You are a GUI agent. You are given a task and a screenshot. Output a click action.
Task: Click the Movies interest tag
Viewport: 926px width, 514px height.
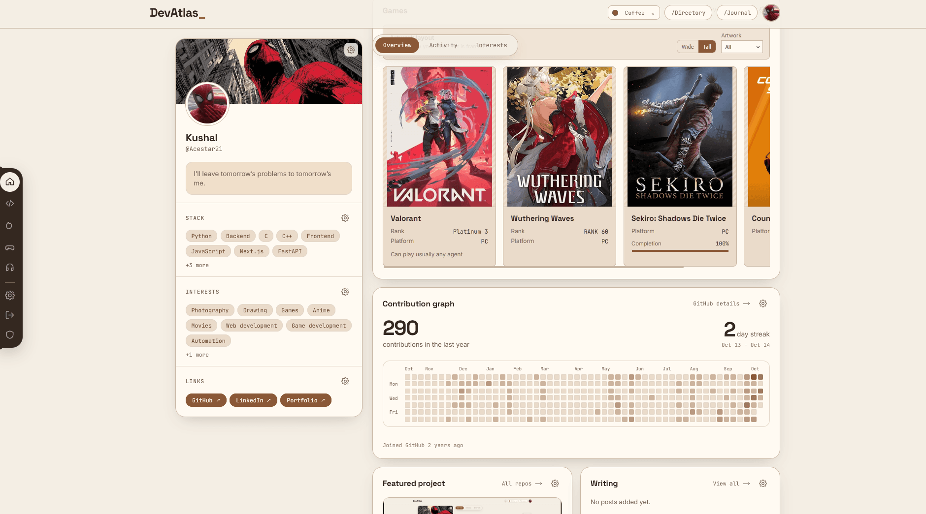pos(201,326)
